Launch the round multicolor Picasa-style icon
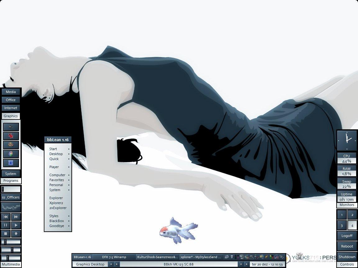The width and height of the screenshot is (358, 268). click(x=11, y=154)
